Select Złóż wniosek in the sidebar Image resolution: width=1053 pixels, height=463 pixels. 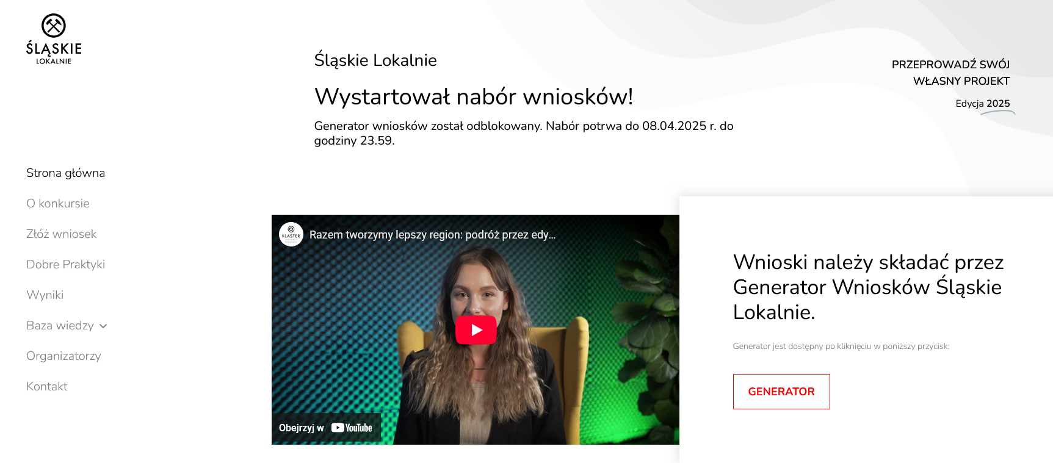61,234
